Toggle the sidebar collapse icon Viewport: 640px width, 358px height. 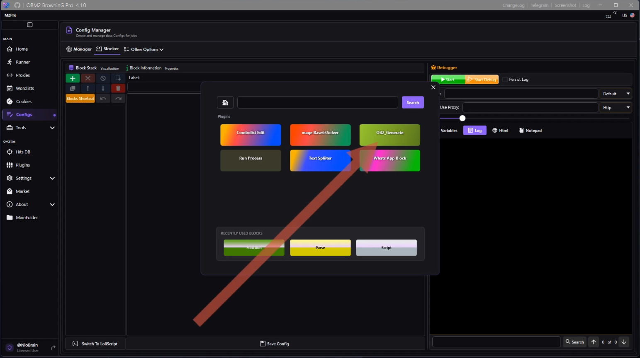tap(30, 25)
